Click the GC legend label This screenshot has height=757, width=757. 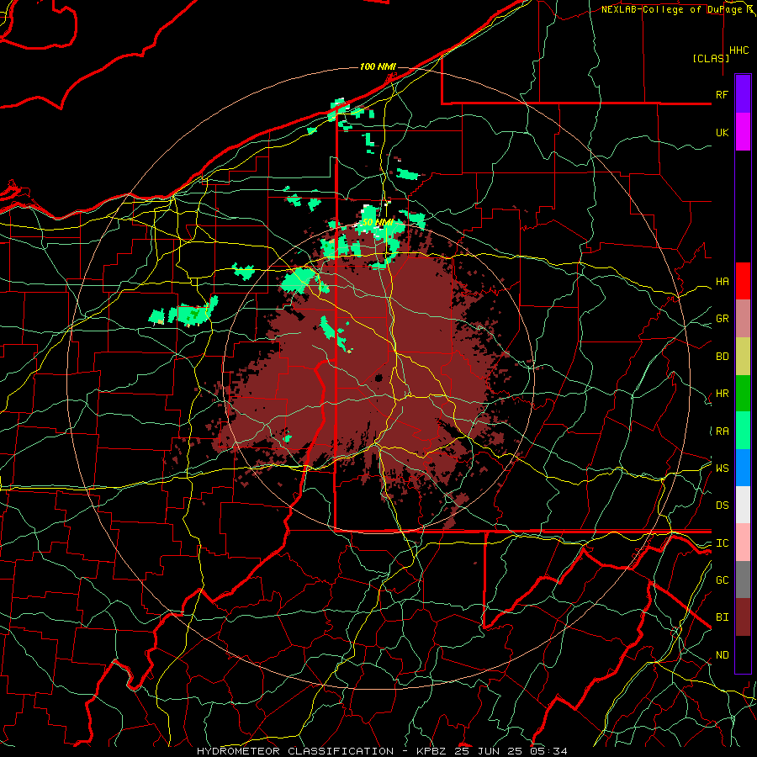[723, 580]
